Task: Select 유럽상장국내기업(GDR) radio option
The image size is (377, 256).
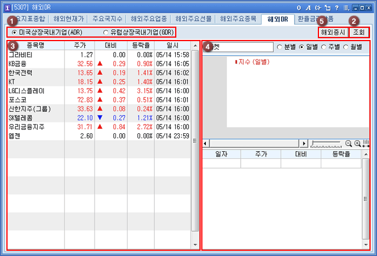Action: pos(106,32)
